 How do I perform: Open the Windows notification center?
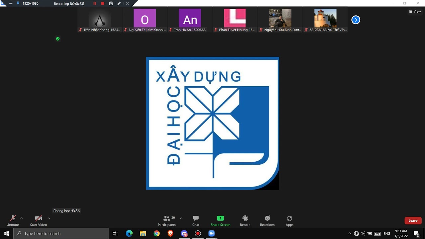click(x=416, y=234)
